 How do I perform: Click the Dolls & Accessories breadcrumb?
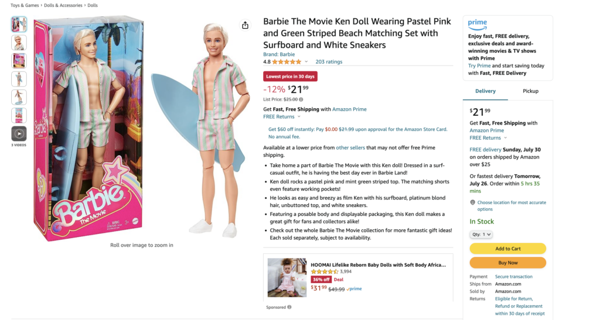point(63,5)
